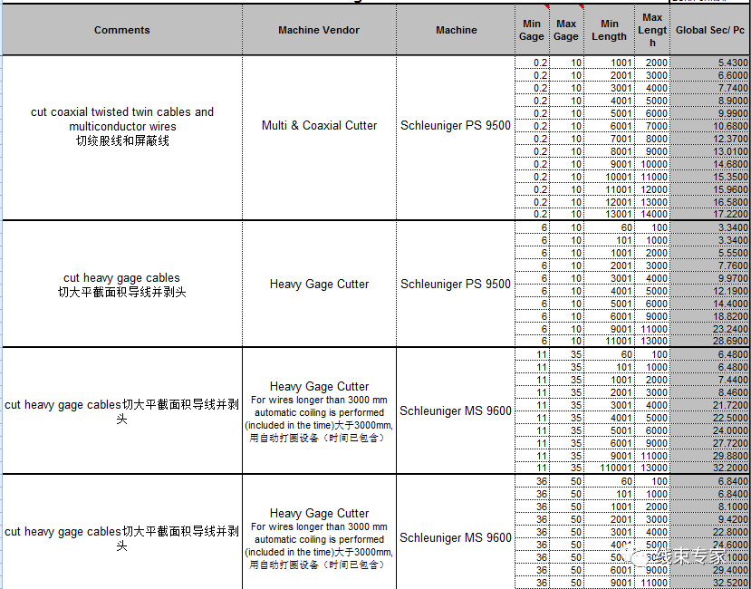
Task: Select the 8.4600 time cell
Action: point(710,392)
